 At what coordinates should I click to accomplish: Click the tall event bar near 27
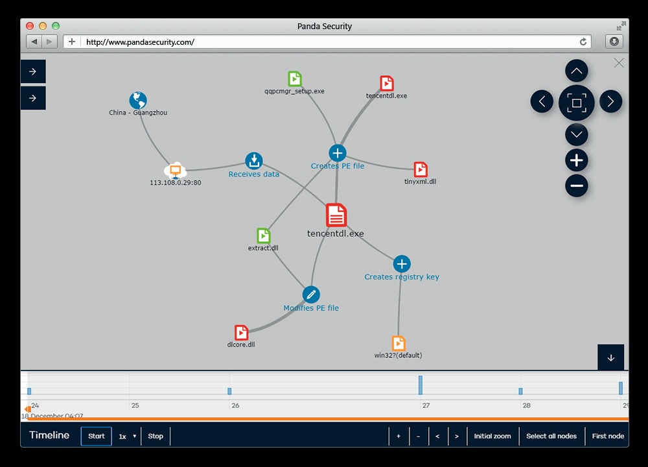(421, 385)
